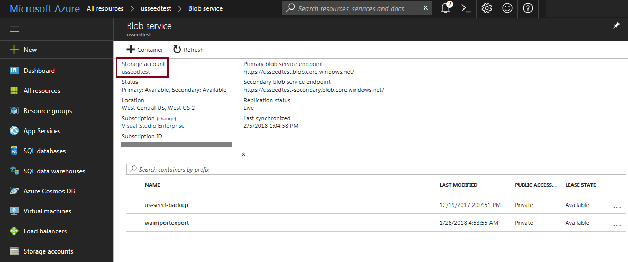628x262 pixels.
Task: Click the Resource groups cube icon
Action: 14,111
